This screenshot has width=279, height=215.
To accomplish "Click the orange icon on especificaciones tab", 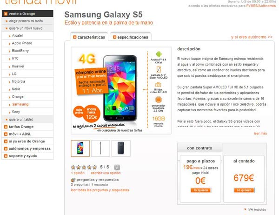I will 114,37.
